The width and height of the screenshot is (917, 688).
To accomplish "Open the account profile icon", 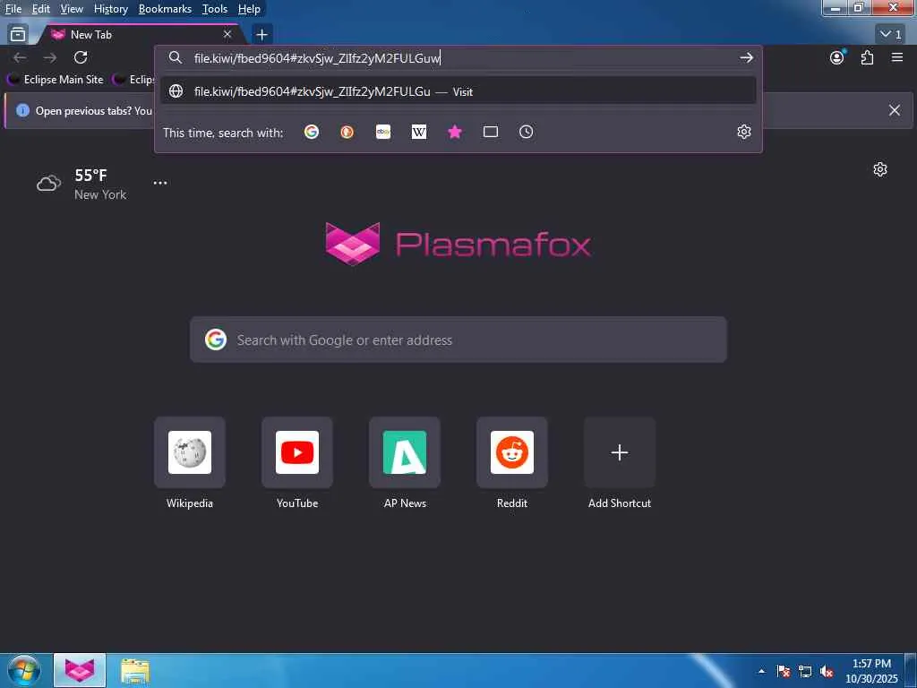I will (x=837, y=57).
